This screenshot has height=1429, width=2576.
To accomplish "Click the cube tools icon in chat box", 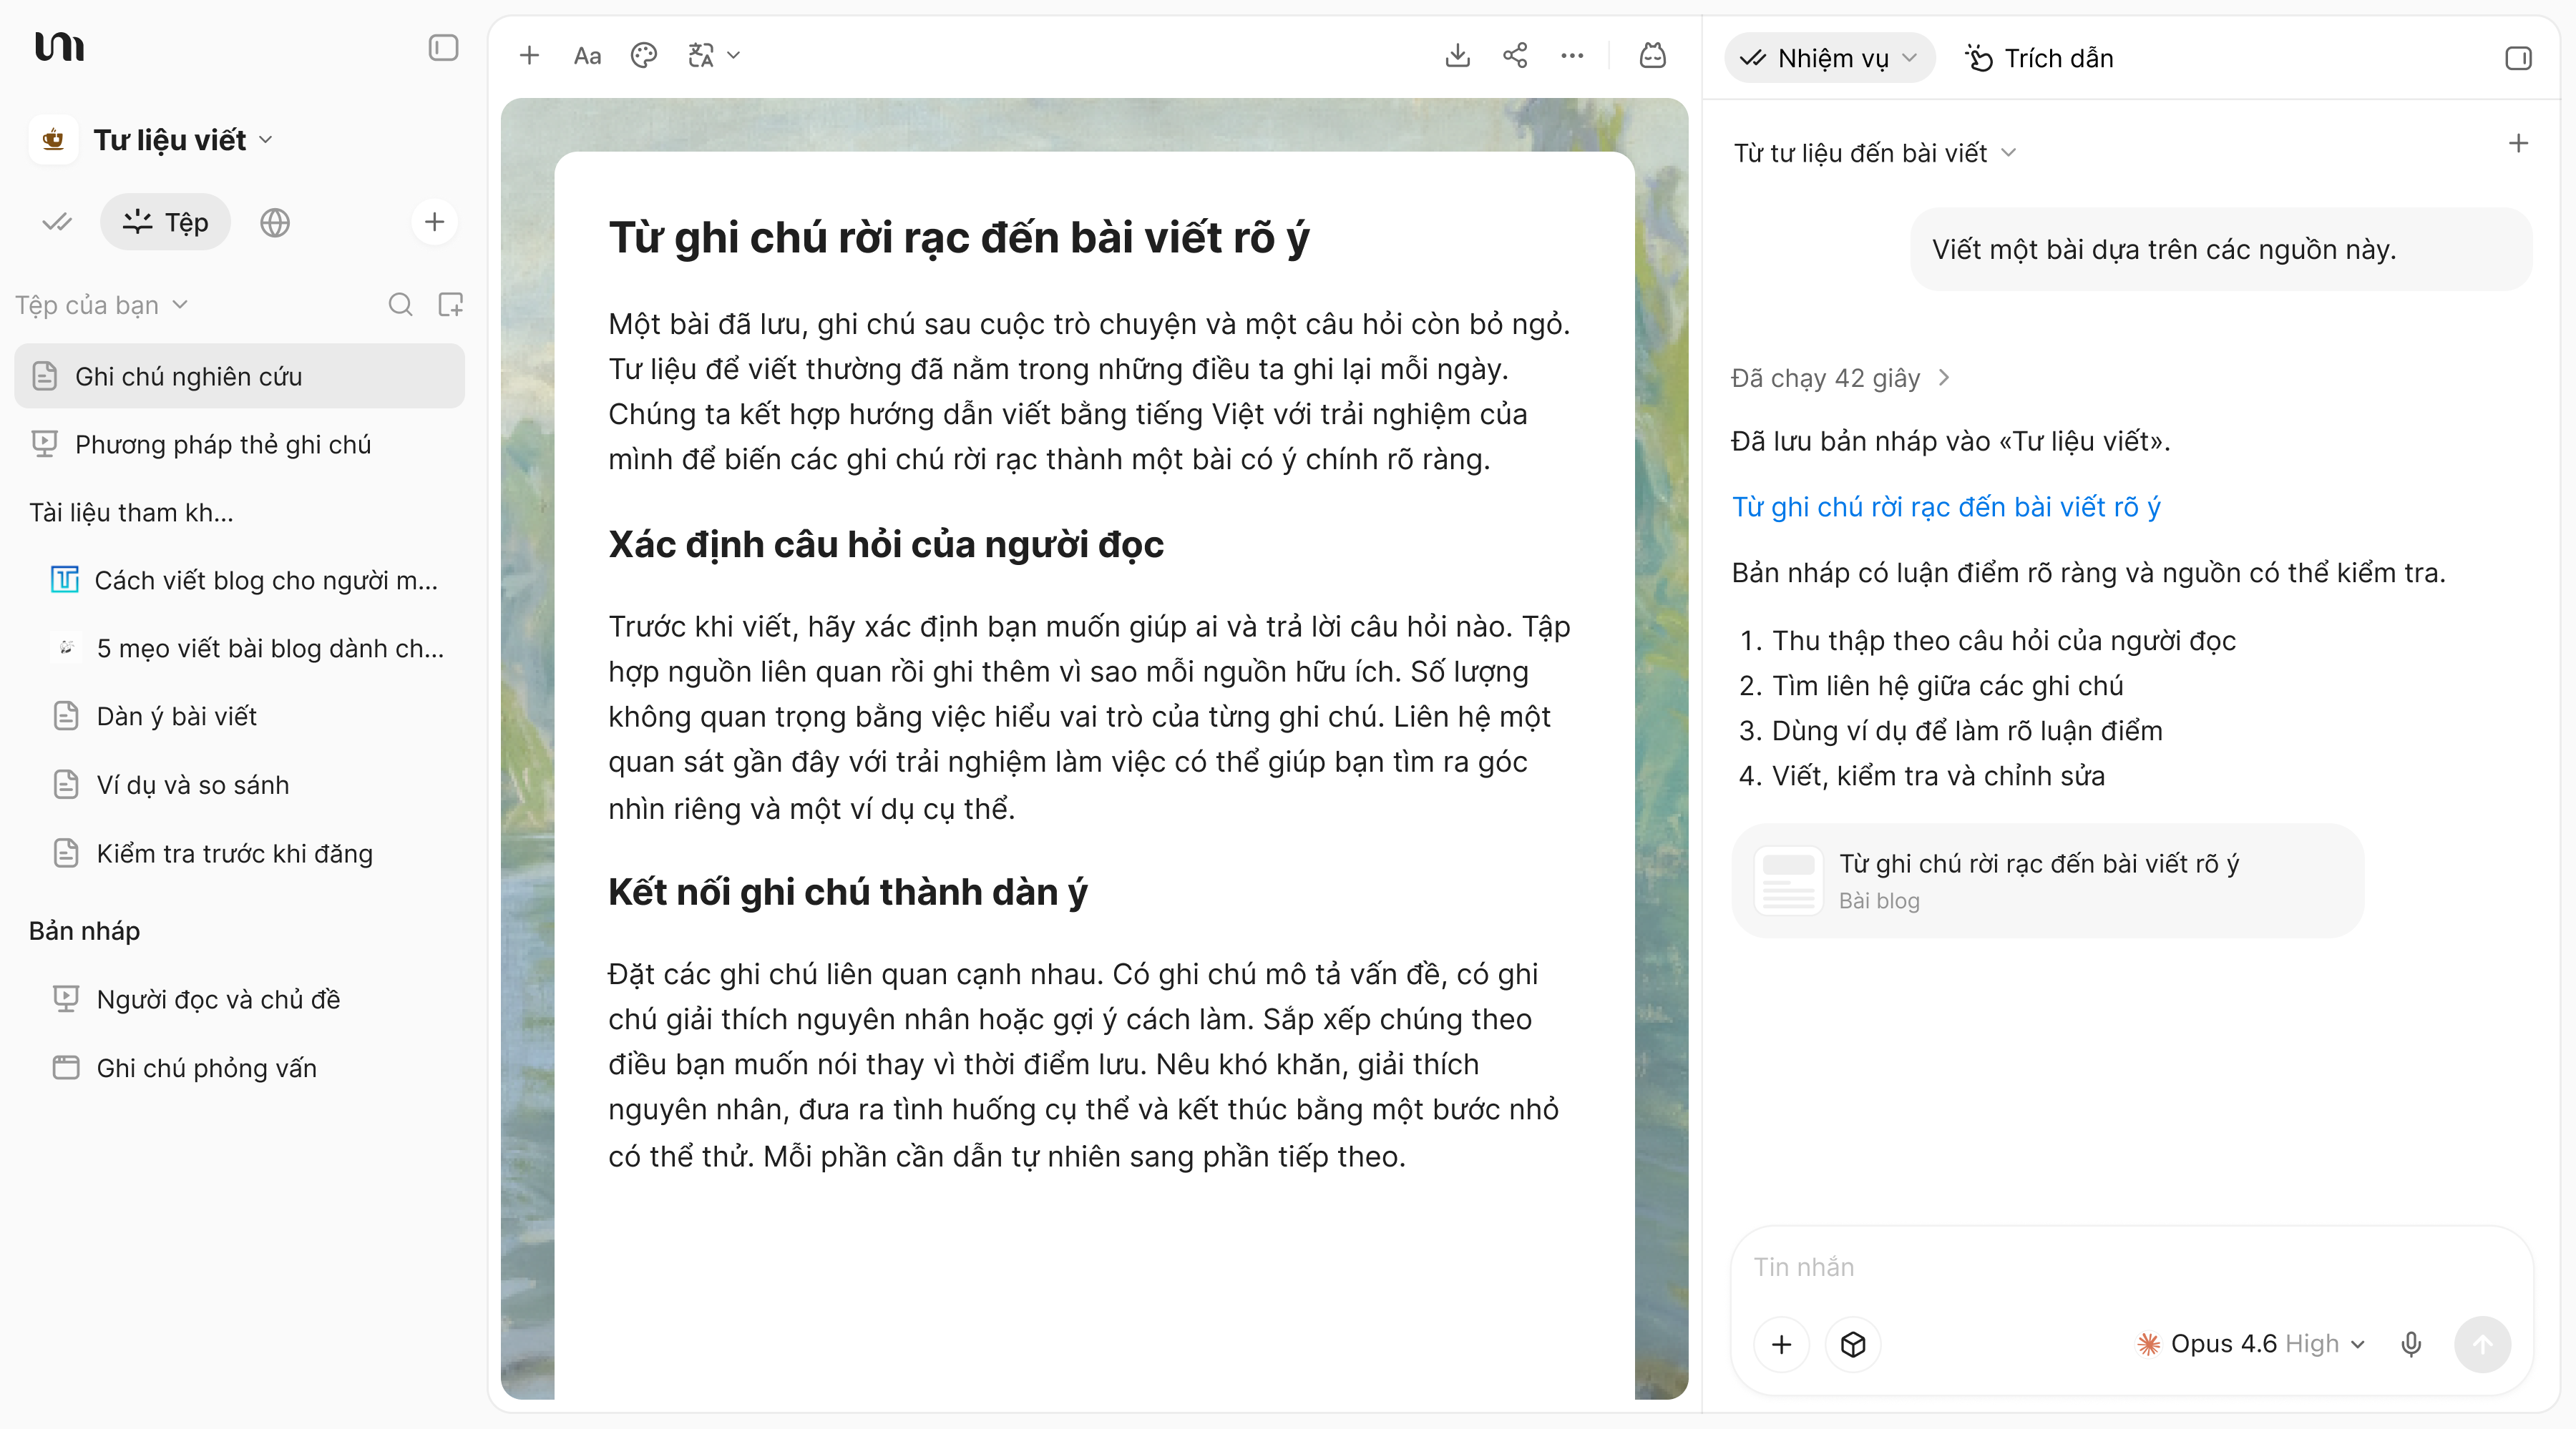I will pos(1853,1345).
